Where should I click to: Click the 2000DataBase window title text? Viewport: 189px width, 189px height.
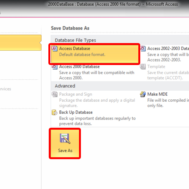coord(113,4)
